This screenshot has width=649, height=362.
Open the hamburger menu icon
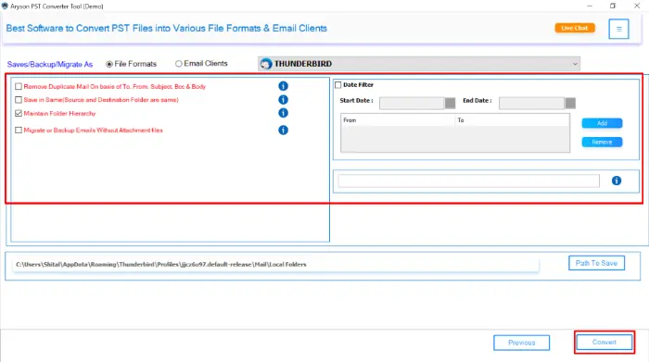click(618, 29)
